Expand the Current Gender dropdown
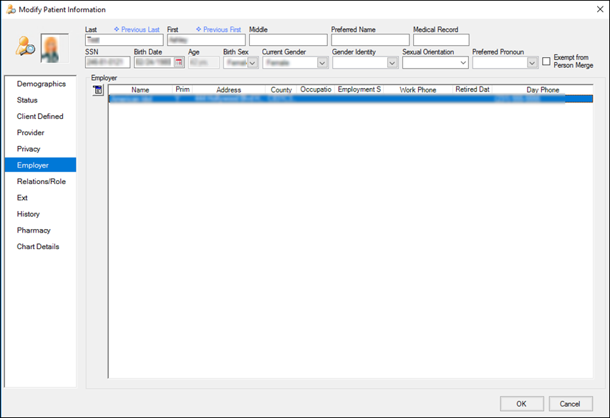Screen dimensions: 610x418 pos(322,62)
